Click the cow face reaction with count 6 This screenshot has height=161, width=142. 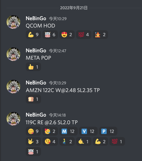(50, 35)
